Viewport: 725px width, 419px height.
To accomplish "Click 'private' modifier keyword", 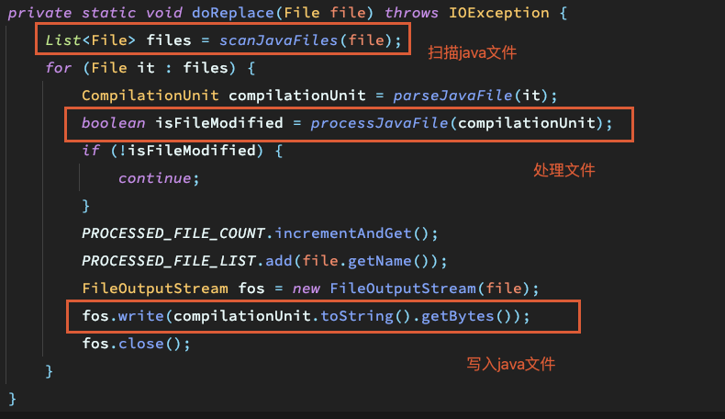I will [x=39, y=13].
